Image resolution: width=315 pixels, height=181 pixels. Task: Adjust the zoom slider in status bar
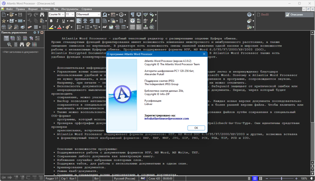pos(281,178)
